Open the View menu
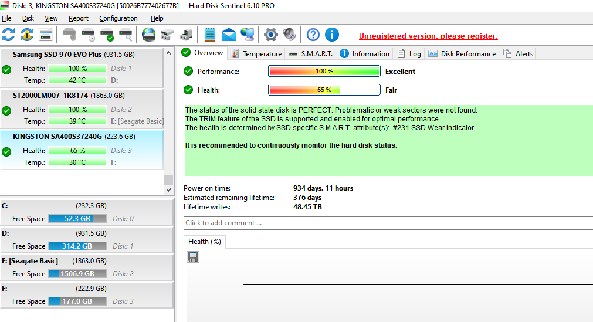Viewport: 593px width, 322px height. 51,18
